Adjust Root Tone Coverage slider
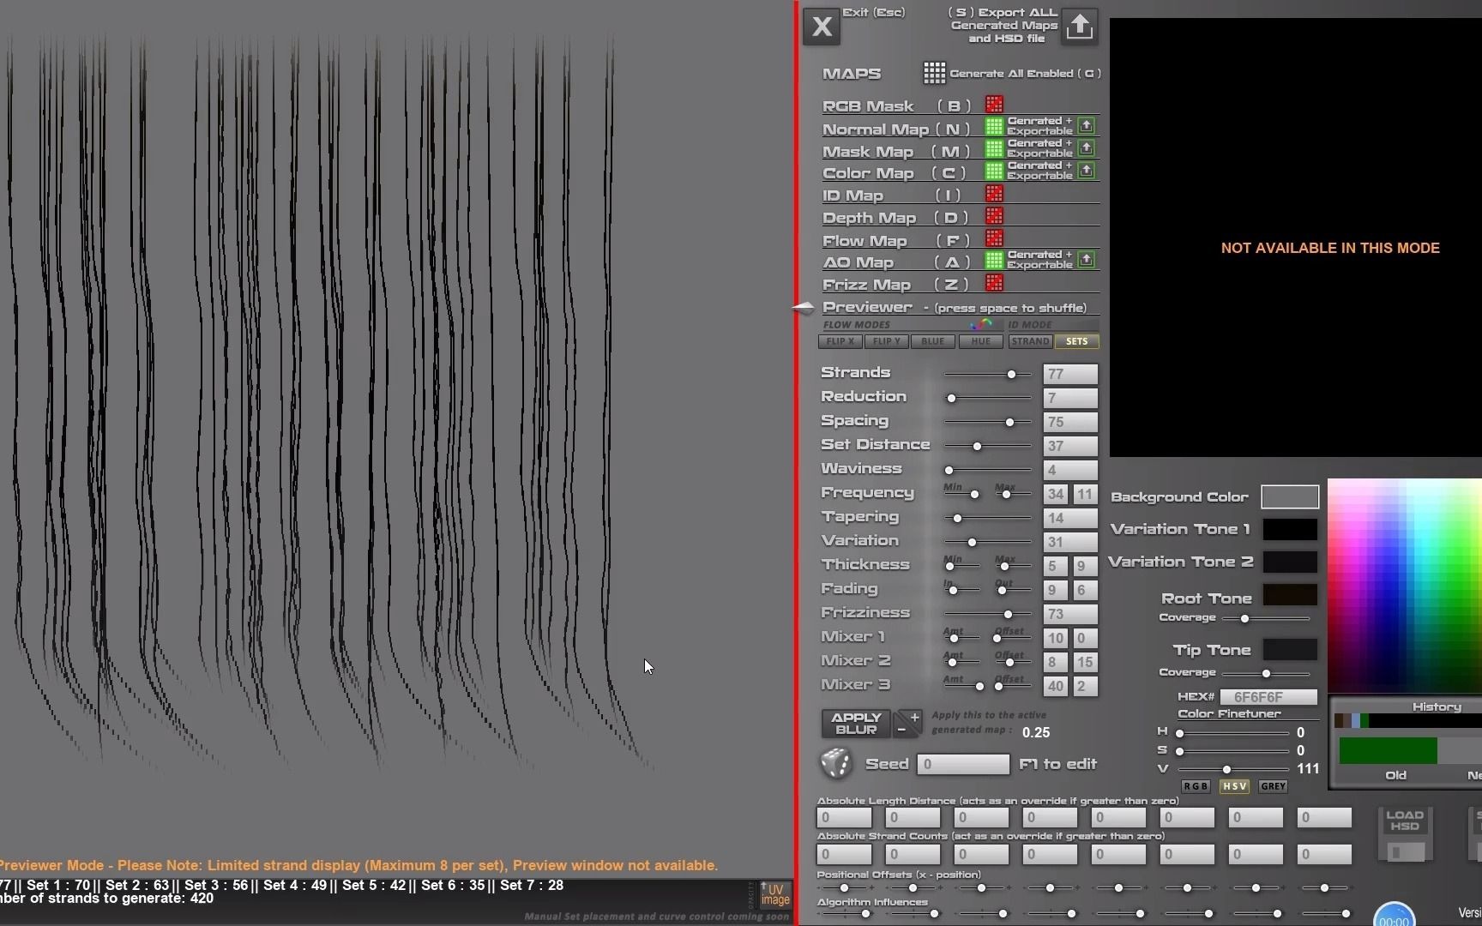The image size is (1482, 926). pos(1244,619)
